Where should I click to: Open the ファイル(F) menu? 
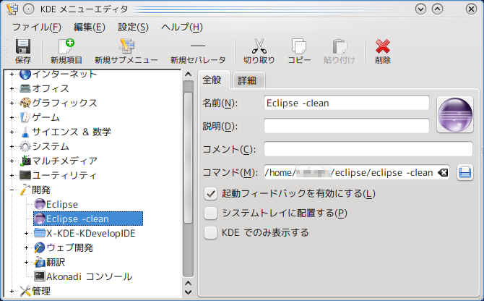click(36, 27)
